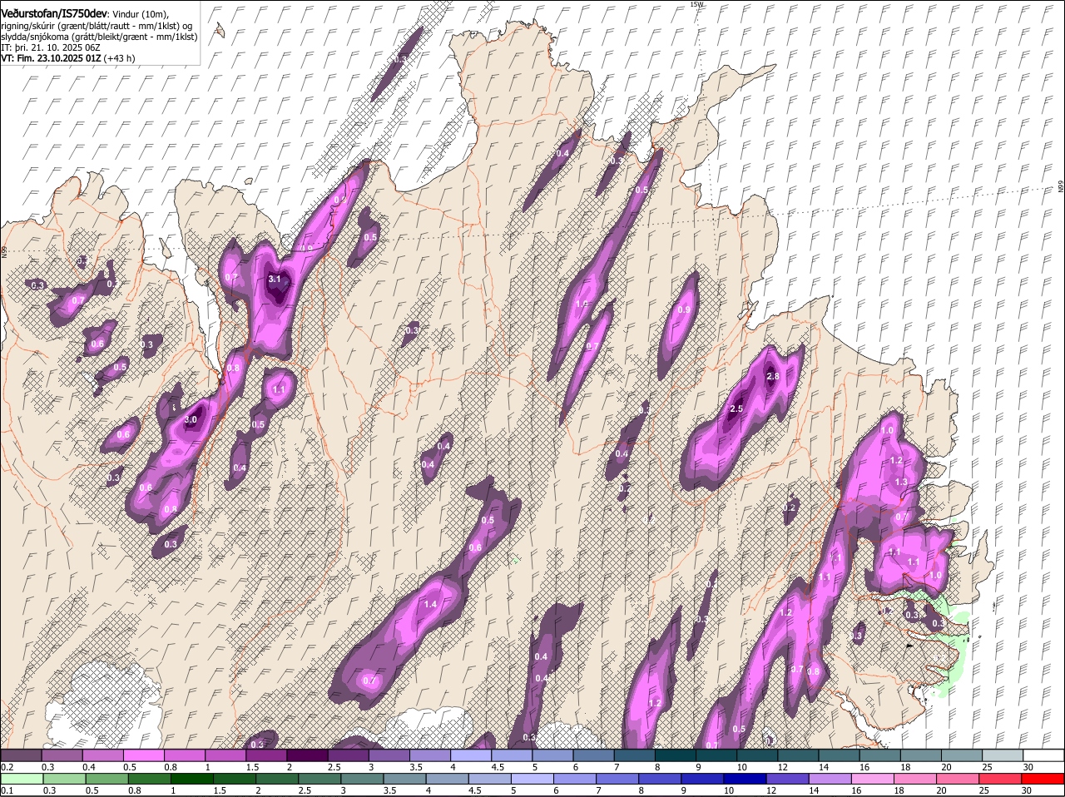The width and height of the screenshot is (1065, 797).
Task: Click the 'slydda/snjókoma' legend description line
Action: click(99, 37)
